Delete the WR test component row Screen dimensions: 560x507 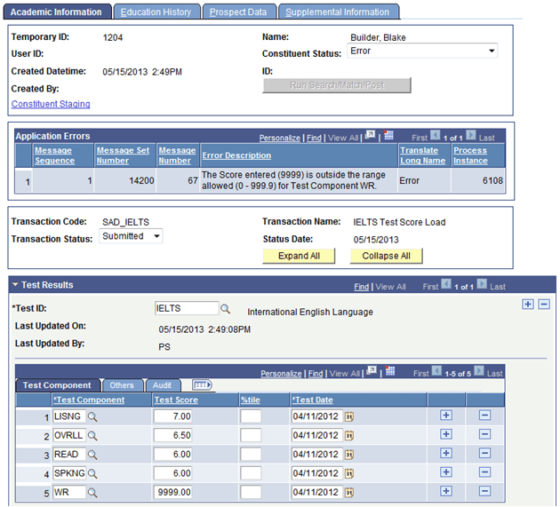[x=484, y=491]
